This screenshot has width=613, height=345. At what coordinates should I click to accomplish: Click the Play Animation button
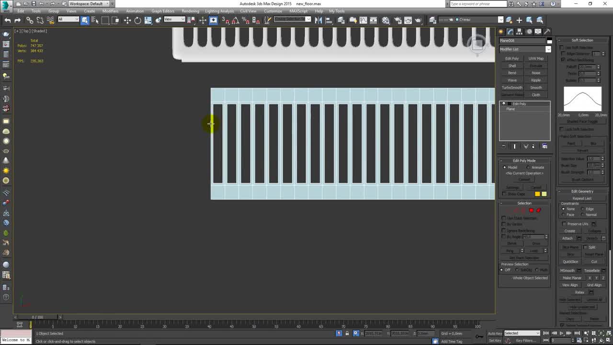[562, 333]
